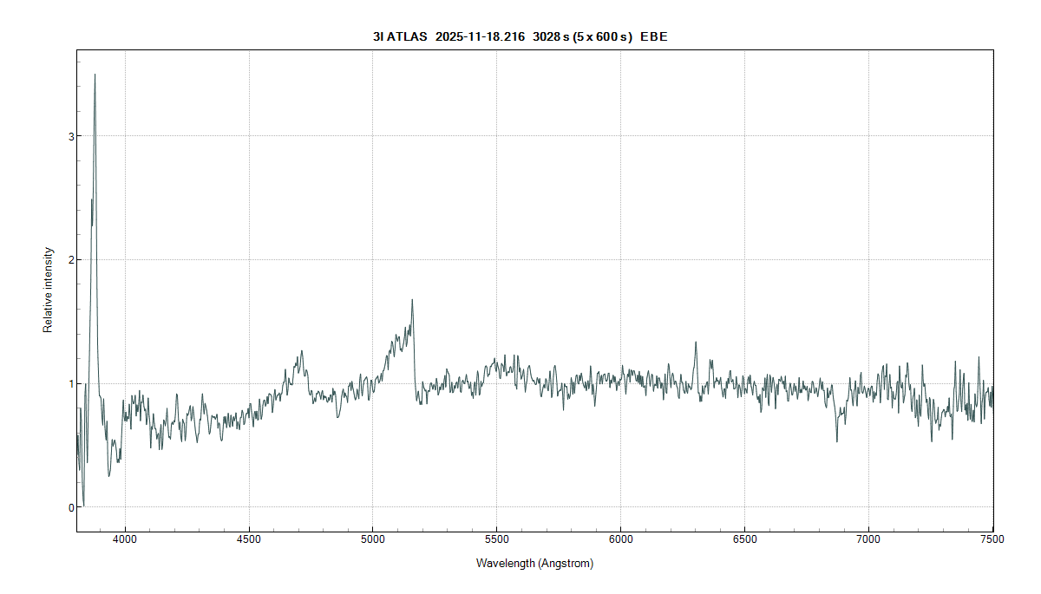
Task: Click the top of the emission peak near 5160 Angstrom
Action: click(x=412, y=300)
